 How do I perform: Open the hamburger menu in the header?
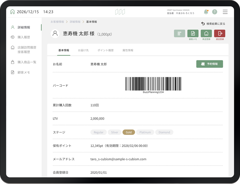pyautogui.click(x=225, y=12)
